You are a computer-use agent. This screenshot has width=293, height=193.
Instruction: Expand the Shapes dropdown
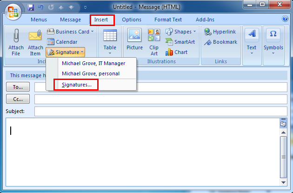181,32
